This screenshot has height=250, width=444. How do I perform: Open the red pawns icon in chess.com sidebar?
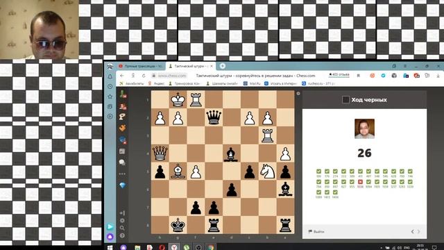click(123, 106)
